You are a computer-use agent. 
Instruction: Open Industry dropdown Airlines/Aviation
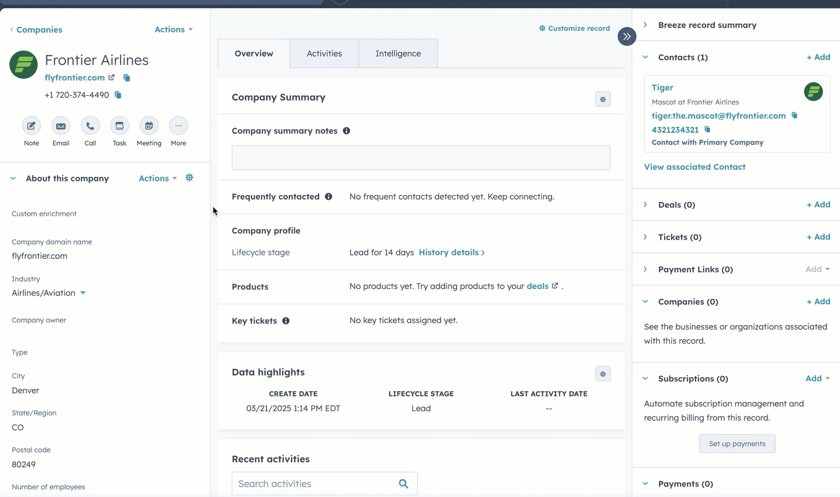(49, 293)
